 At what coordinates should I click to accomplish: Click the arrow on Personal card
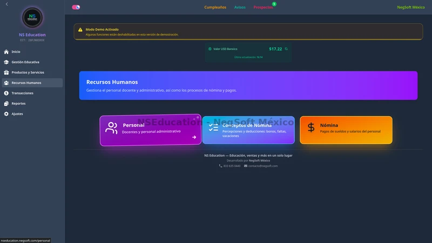[x=194, y=137]
